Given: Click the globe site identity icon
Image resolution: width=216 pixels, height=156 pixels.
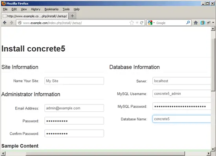Looking at the screenshot, I should pos(20,23).
